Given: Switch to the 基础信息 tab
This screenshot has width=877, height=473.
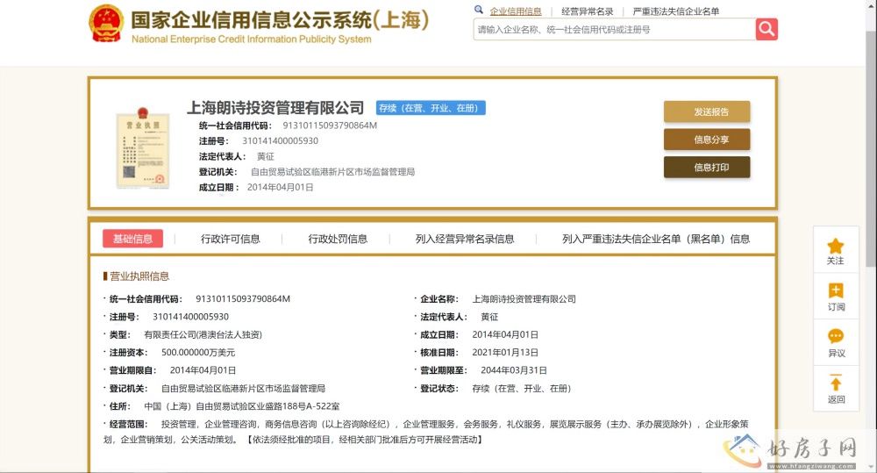Looking at the screenshot, I should 132,239.
